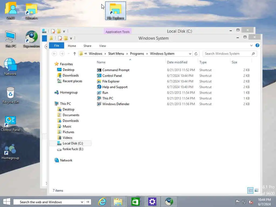The image size is (276, 207).
Task: Open Internet Explorer from taskbar
Action: (x=102, y=202)
